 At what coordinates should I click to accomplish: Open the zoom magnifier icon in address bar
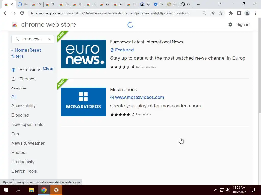coord(204,13)
